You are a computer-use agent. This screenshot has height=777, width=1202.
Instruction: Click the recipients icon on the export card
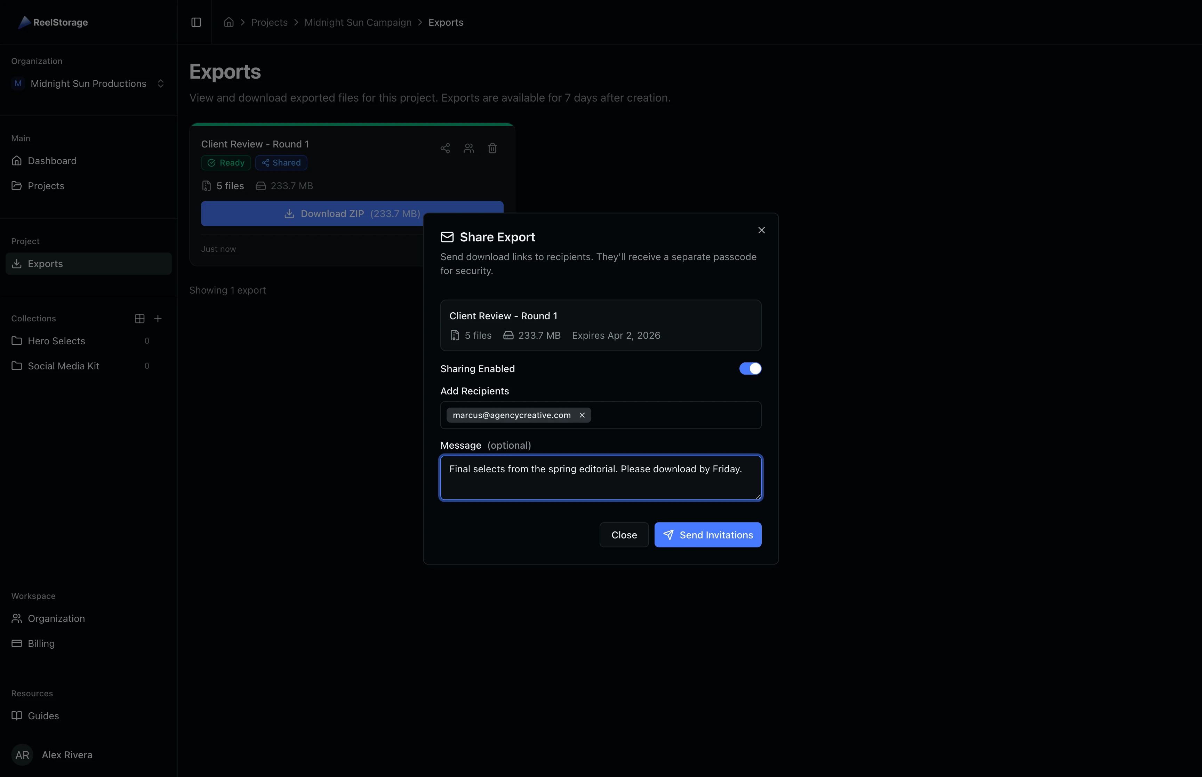(x=468, y=148)
